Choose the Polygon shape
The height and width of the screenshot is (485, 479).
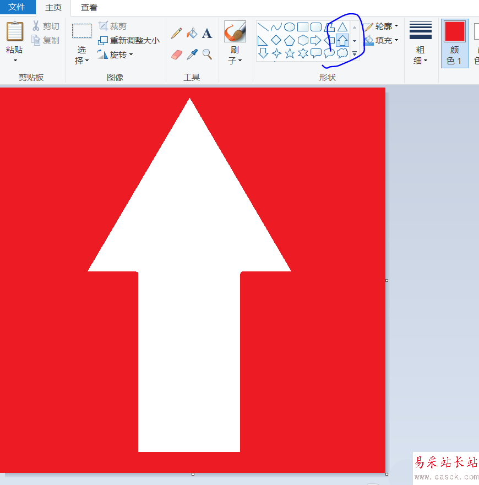329,27
